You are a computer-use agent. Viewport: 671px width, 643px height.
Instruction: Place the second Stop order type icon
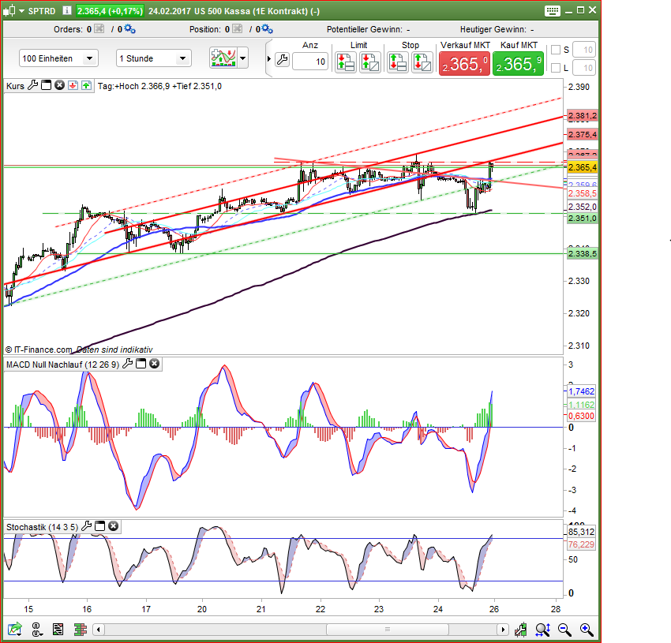[422, 62]
